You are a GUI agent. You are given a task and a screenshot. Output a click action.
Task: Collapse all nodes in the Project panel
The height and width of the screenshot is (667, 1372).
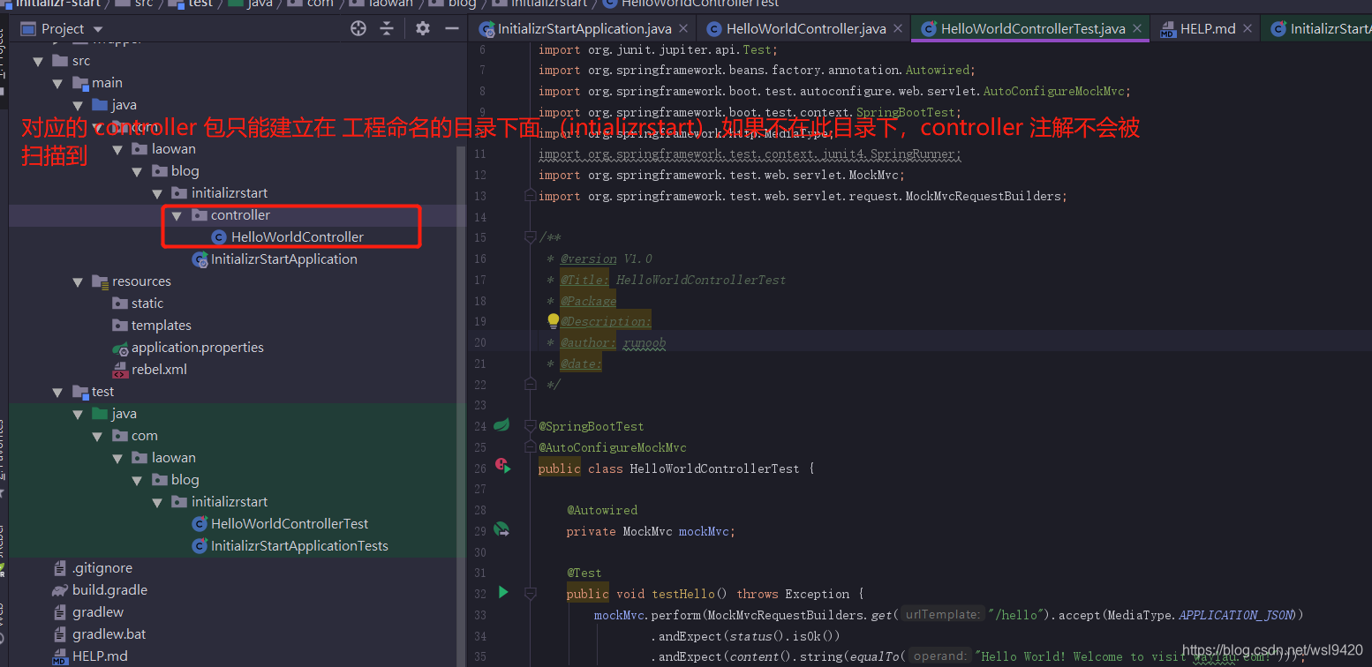[x=387, y=28]
